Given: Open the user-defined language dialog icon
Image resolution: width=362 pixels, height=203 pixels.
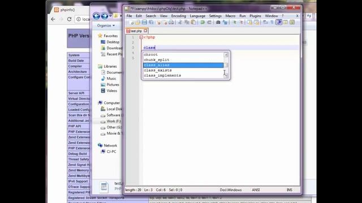Looking at the screenshot, I should (x=286, y=23).
